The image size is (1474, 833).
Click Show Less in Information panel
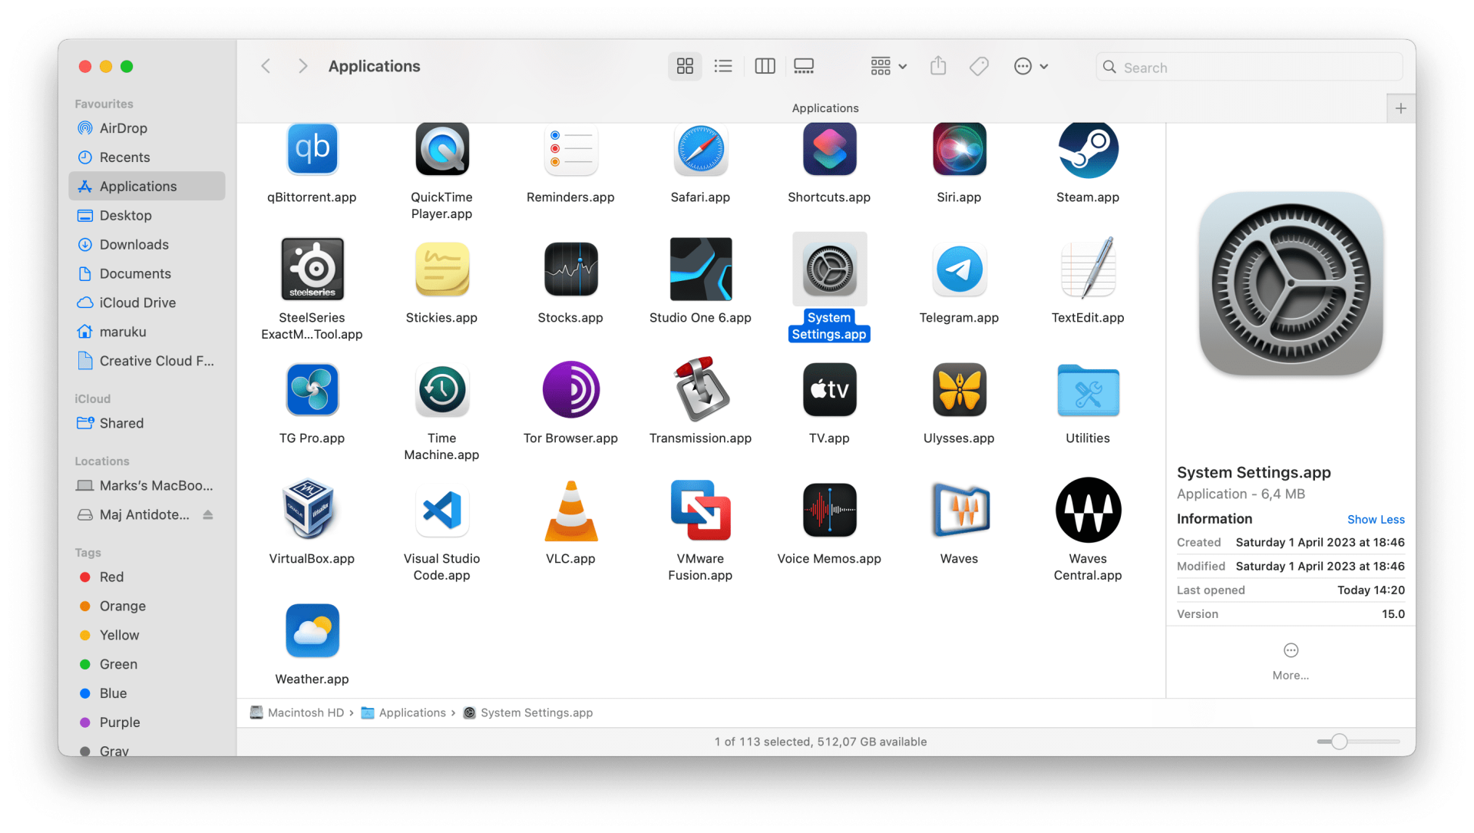tap(1376, 520)
